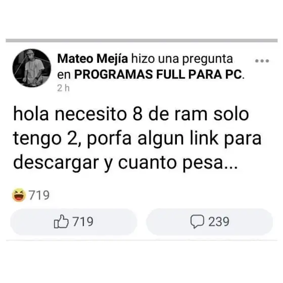Click the thin separator line below the buttons

click(141, 240)
